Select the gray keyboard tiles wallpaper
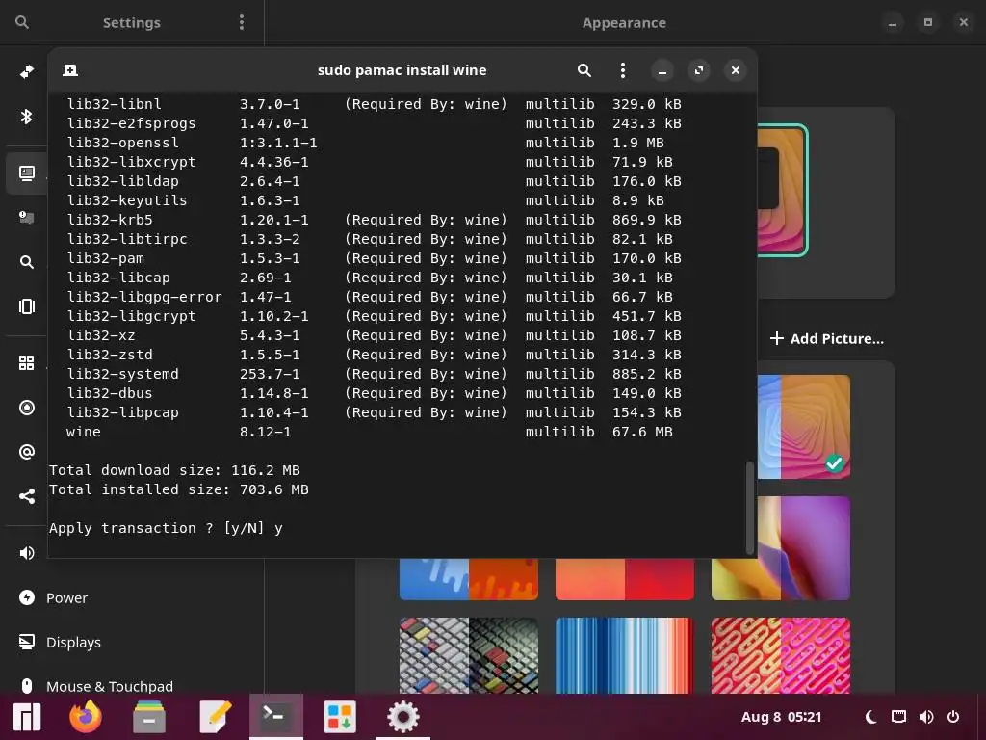 coord(469,655)
